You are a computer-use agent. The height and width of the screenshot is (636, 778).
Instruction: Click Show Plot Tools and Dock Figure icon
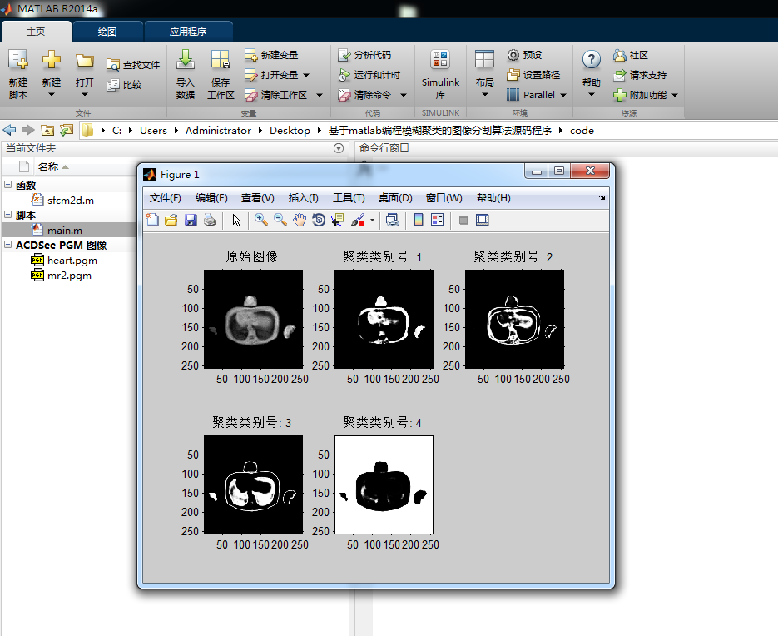(483, 220)
